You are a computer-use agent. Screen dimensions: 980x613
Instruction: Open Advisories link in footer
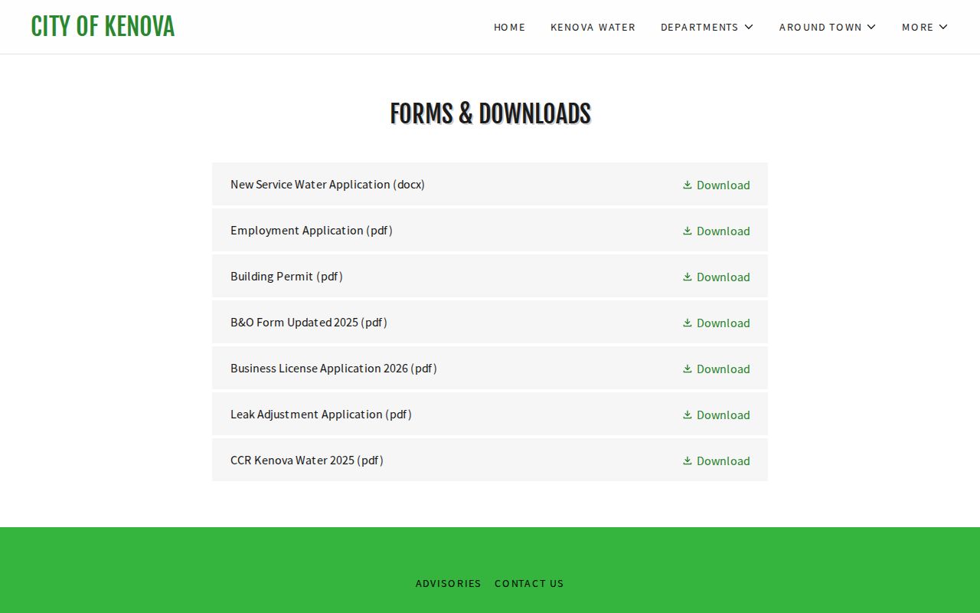449,583
